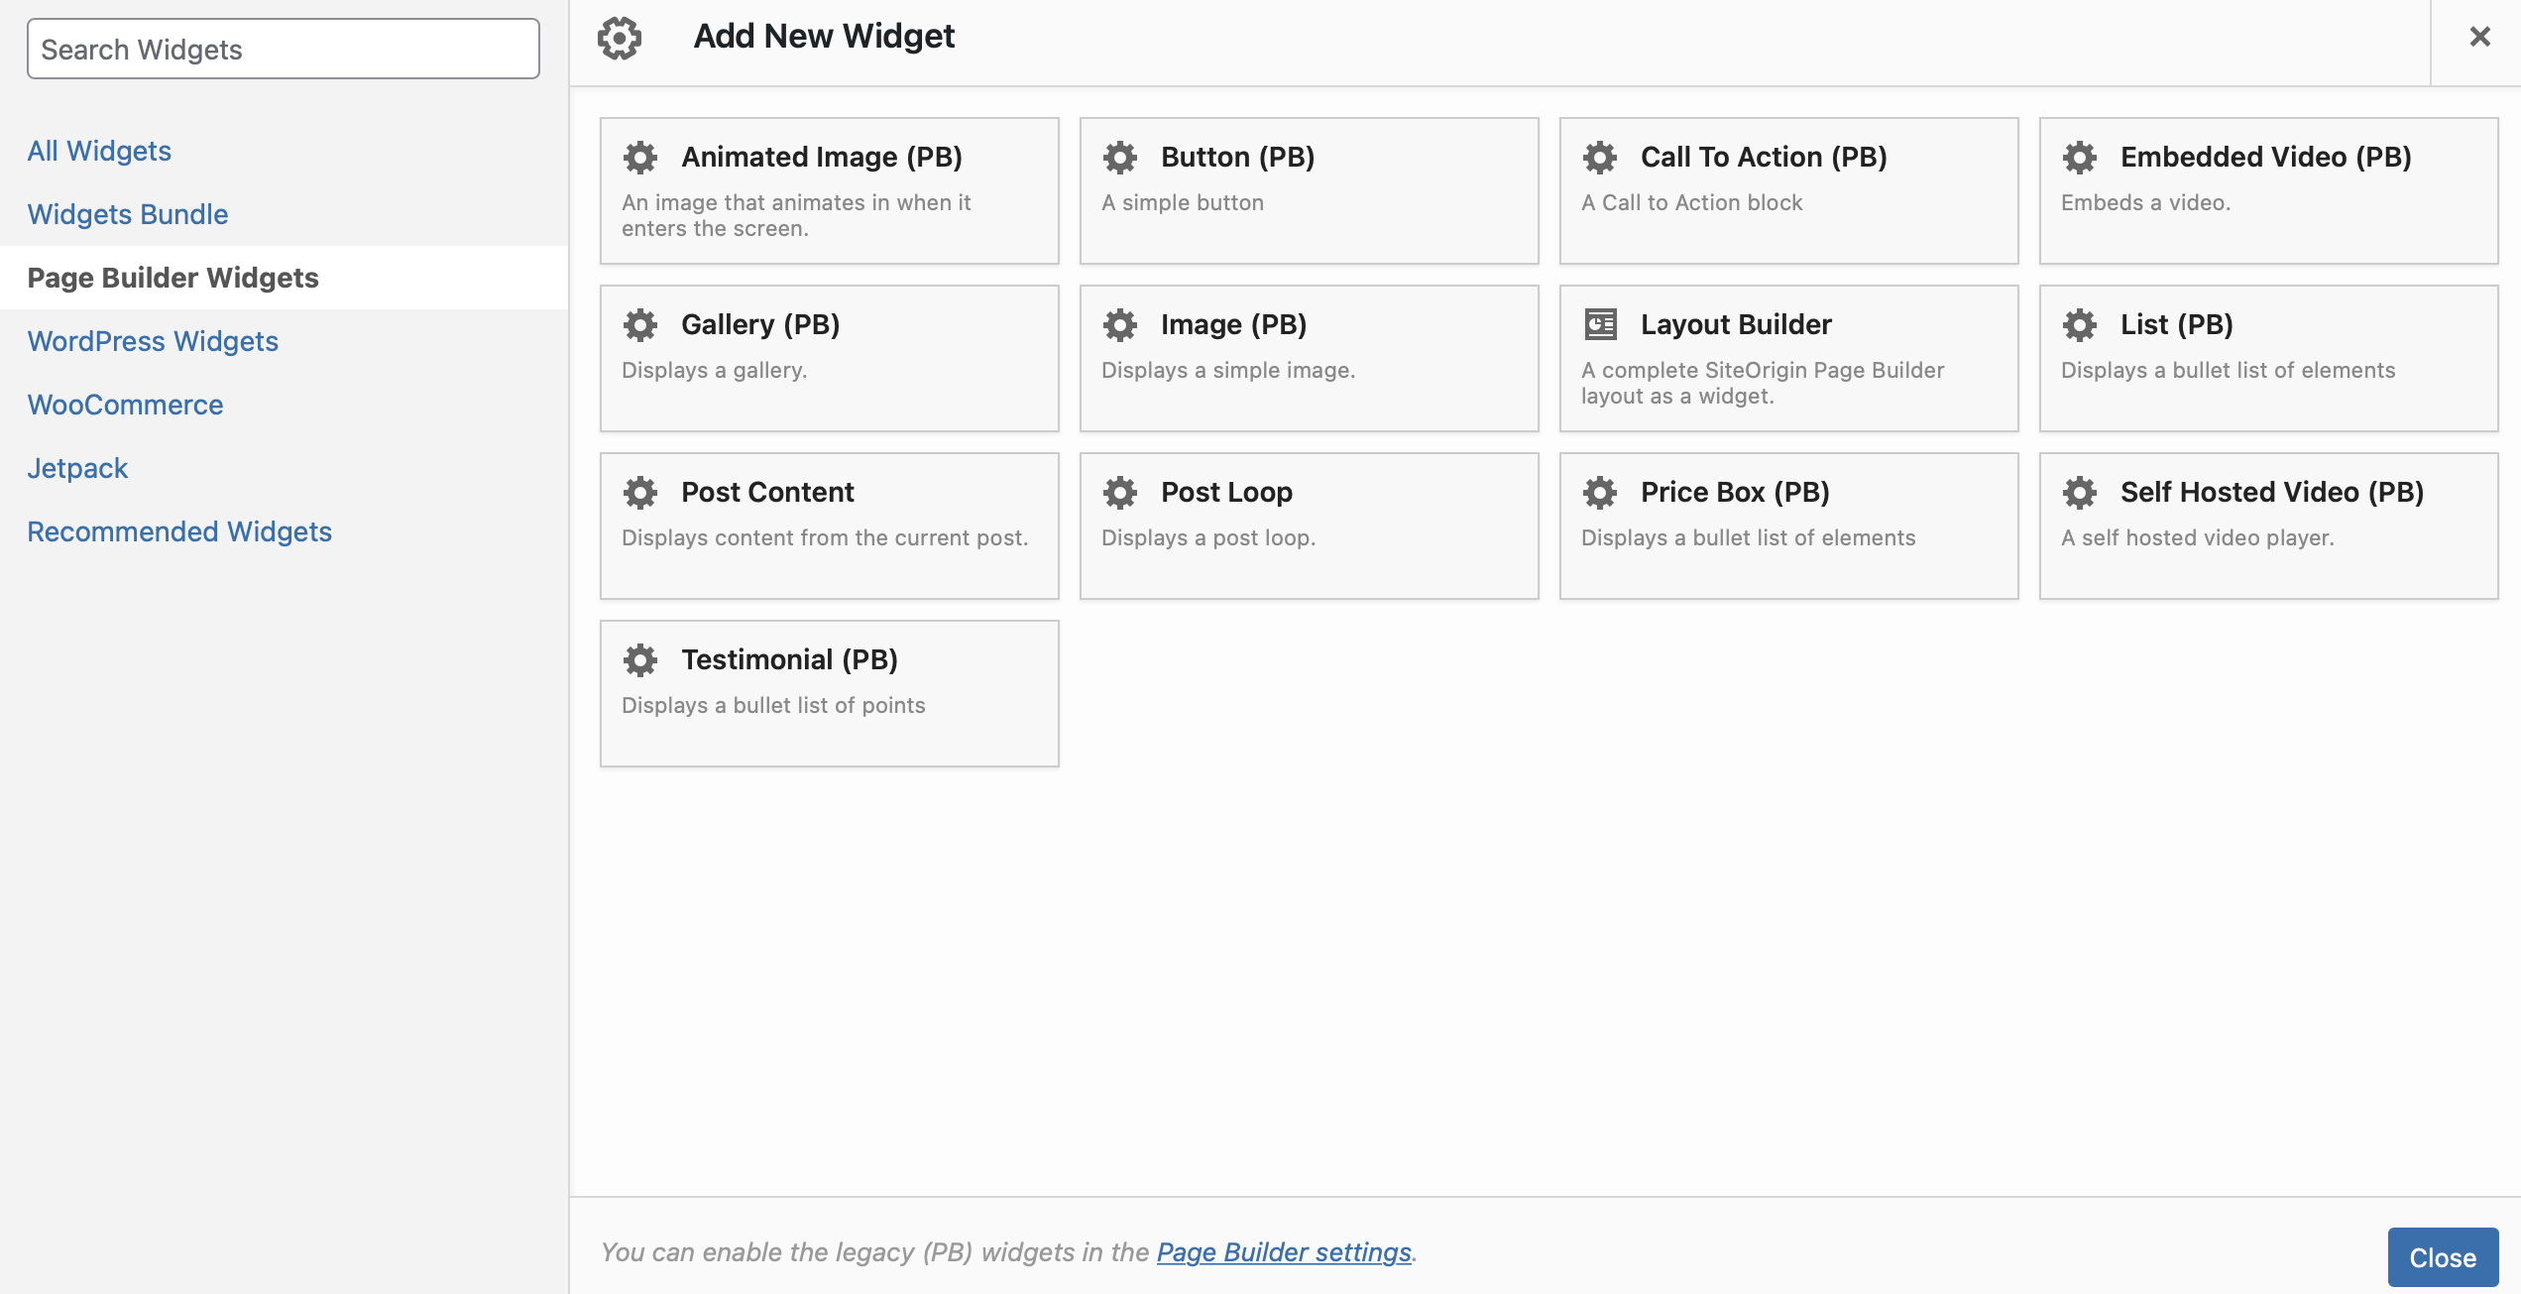Click the Self Hosted Video gear icon

click(2080, 492)
